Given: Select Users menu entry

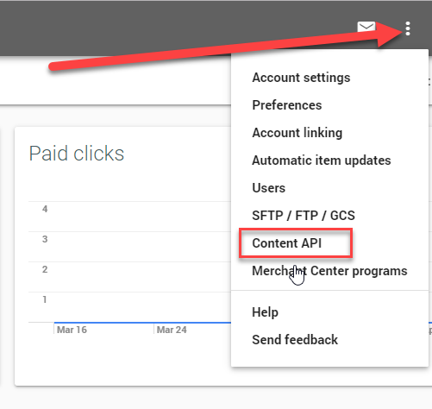Looking at the screenshot, I should (268, 188).
